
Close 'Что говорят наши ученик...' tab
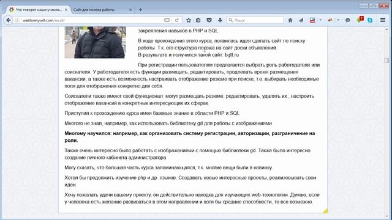[66, 10]
